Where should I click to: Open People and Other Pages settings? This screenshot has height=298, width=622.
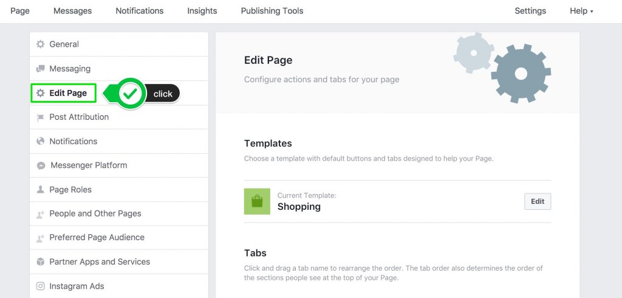click(119, 213)
